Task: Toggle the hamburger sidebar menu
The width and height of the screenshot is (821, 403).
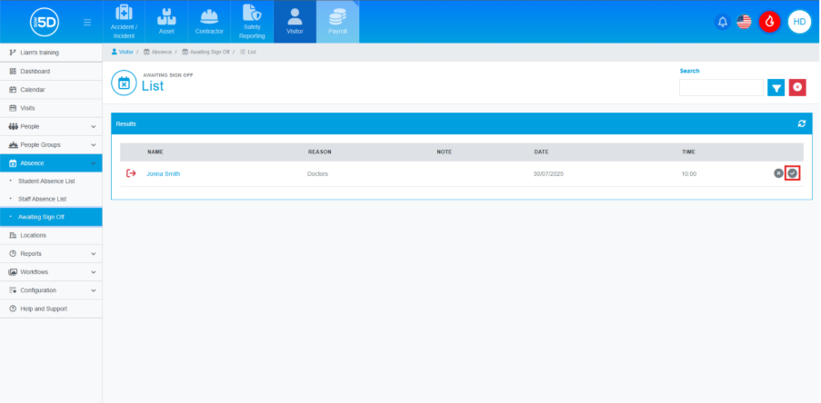Action: (x=86, y=22)
